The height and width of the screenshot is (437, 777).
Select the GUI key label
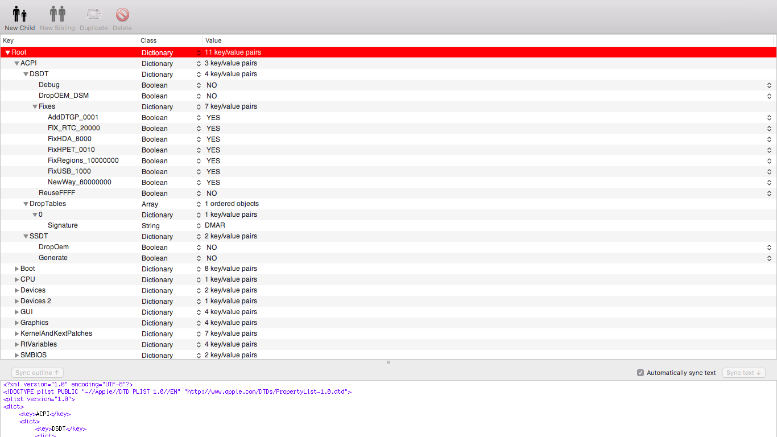(x=27, y=312)
